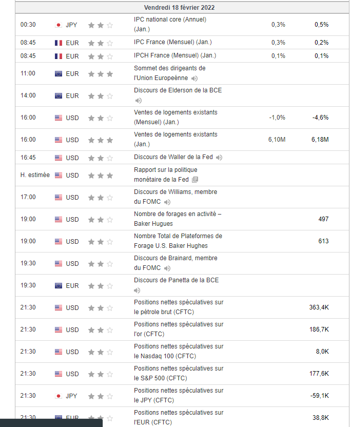This screenshot has height=427, width=351.
Task: Click three-star rating of Sommet des dirigeants
Action: point(100,73)
